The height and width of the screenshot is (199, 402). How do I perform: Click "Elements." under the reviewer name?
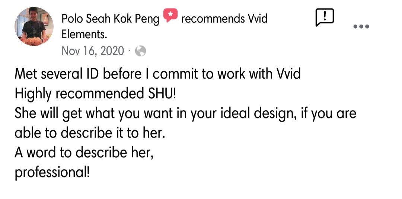tap(84, 35)
